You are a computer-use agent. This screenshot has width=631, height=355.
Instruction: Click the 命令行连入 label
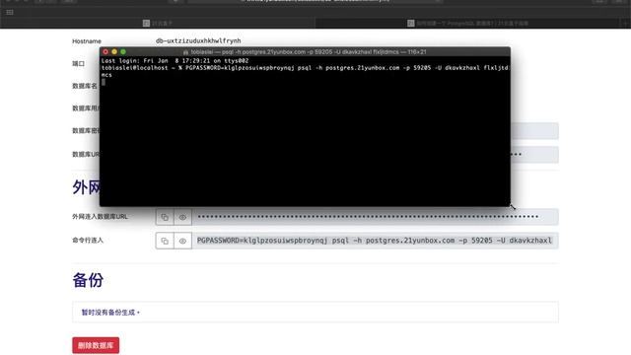tap(88, 241)
